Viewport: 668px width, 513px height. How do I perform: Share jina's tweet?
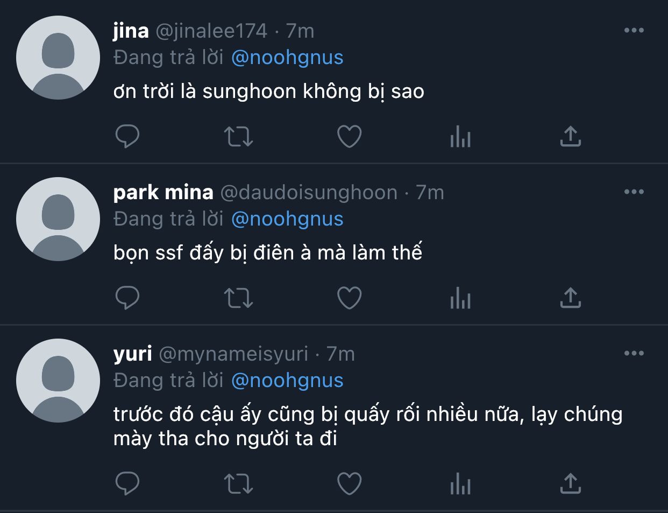[x=571, y=137]
